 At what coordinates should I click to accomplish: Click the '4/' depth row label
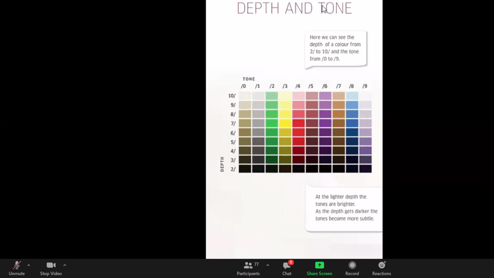[x=233, y=151]
